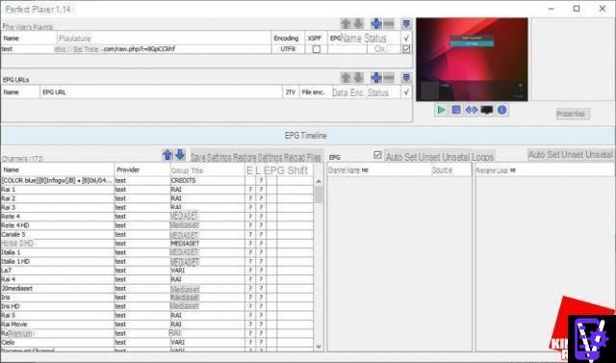Click JTV column header in EPG URLs
Image resolution: width=616 pixels, height=363 pixels.
[x=291, y=92]
